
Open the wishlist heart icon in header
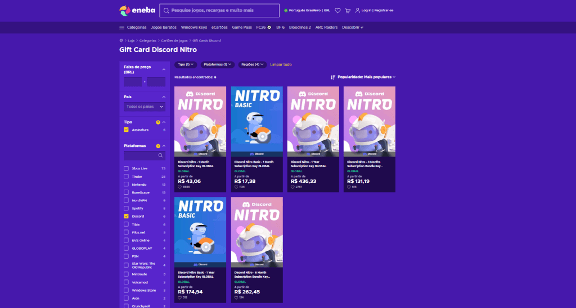pyautogui.click(x=337, y=11)
